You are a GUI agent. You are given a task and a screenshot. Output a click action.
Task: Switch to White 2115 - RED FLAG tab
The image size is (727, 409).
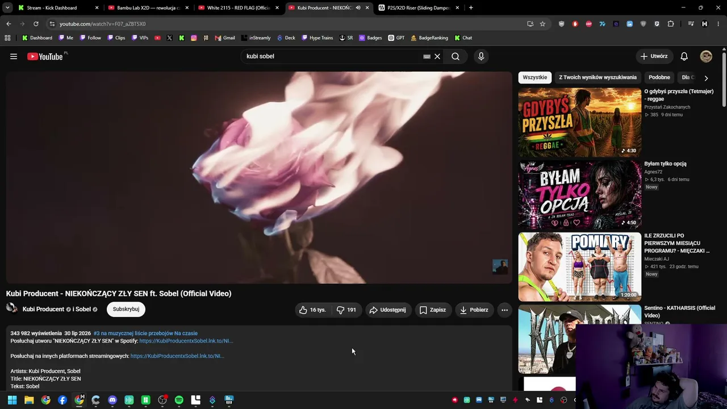[x=238, y=8]
